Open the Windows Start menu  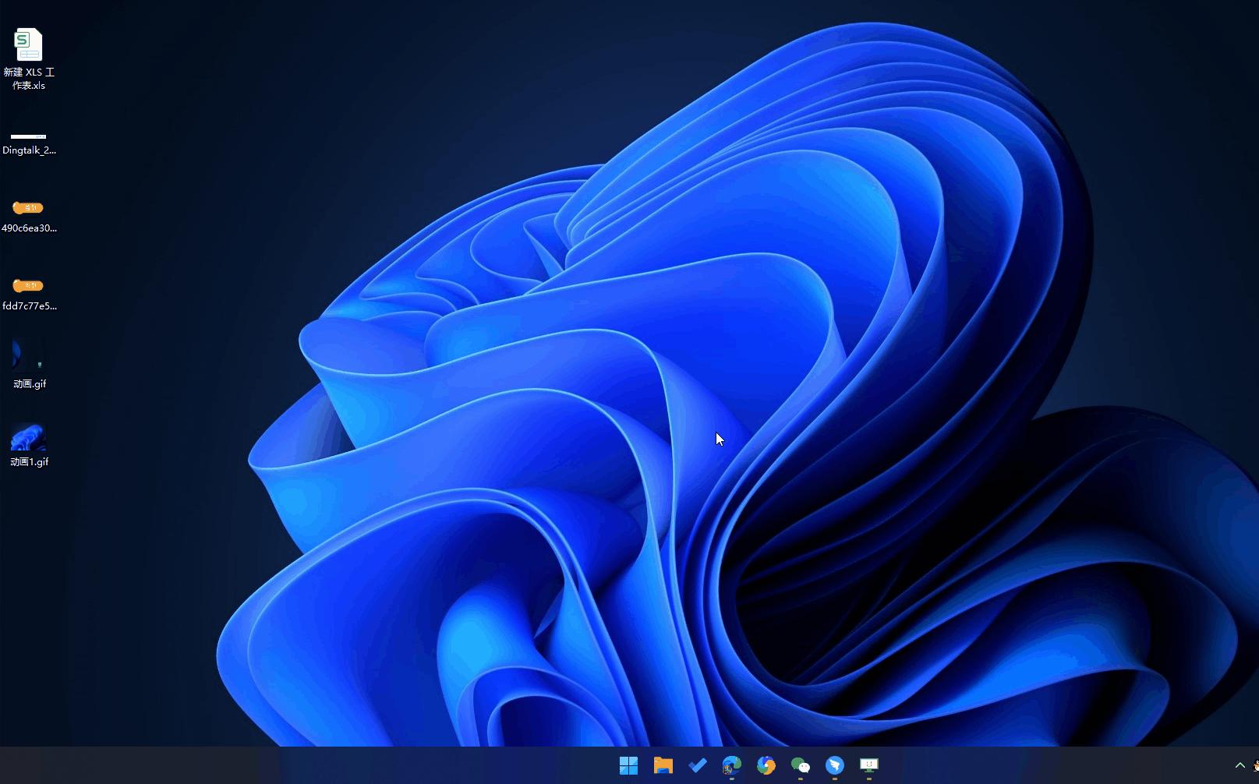click(x=628, y=765)
